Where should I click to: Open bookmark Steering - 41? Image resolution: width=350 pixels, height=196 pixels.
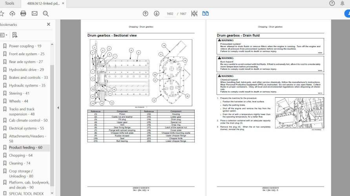(x=19, y=93)
